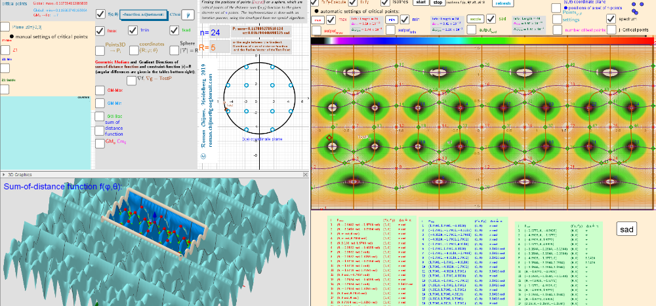Click the roman.chijner@googlemail.com text
The image size is (656, 306).
tap(211, 110)
